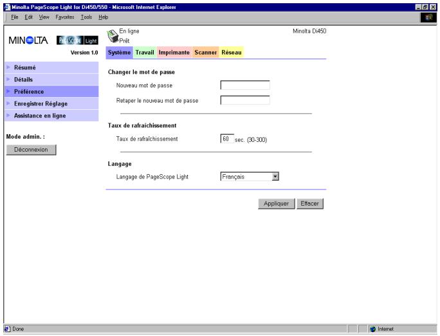Switch to the Travail tab
This screenshot has height=336, width=440.
click(x=145, y=53)
